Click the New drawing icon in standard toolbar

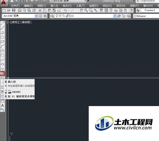click(4, 10)
